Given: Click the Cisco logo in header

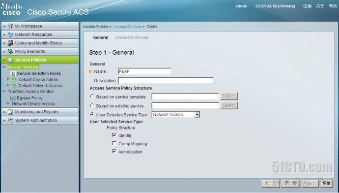Looking at the screenshot, I should point(12,10).
